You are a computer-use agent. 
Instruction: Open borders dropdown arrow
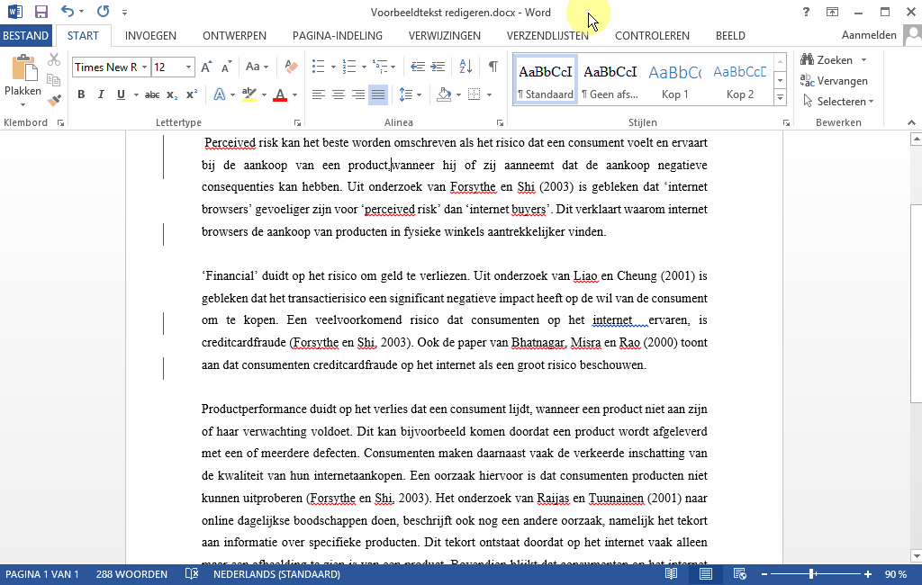coord(489,94)
